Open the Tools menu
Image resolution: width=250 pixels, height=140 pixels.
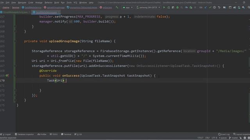[69, 3]
